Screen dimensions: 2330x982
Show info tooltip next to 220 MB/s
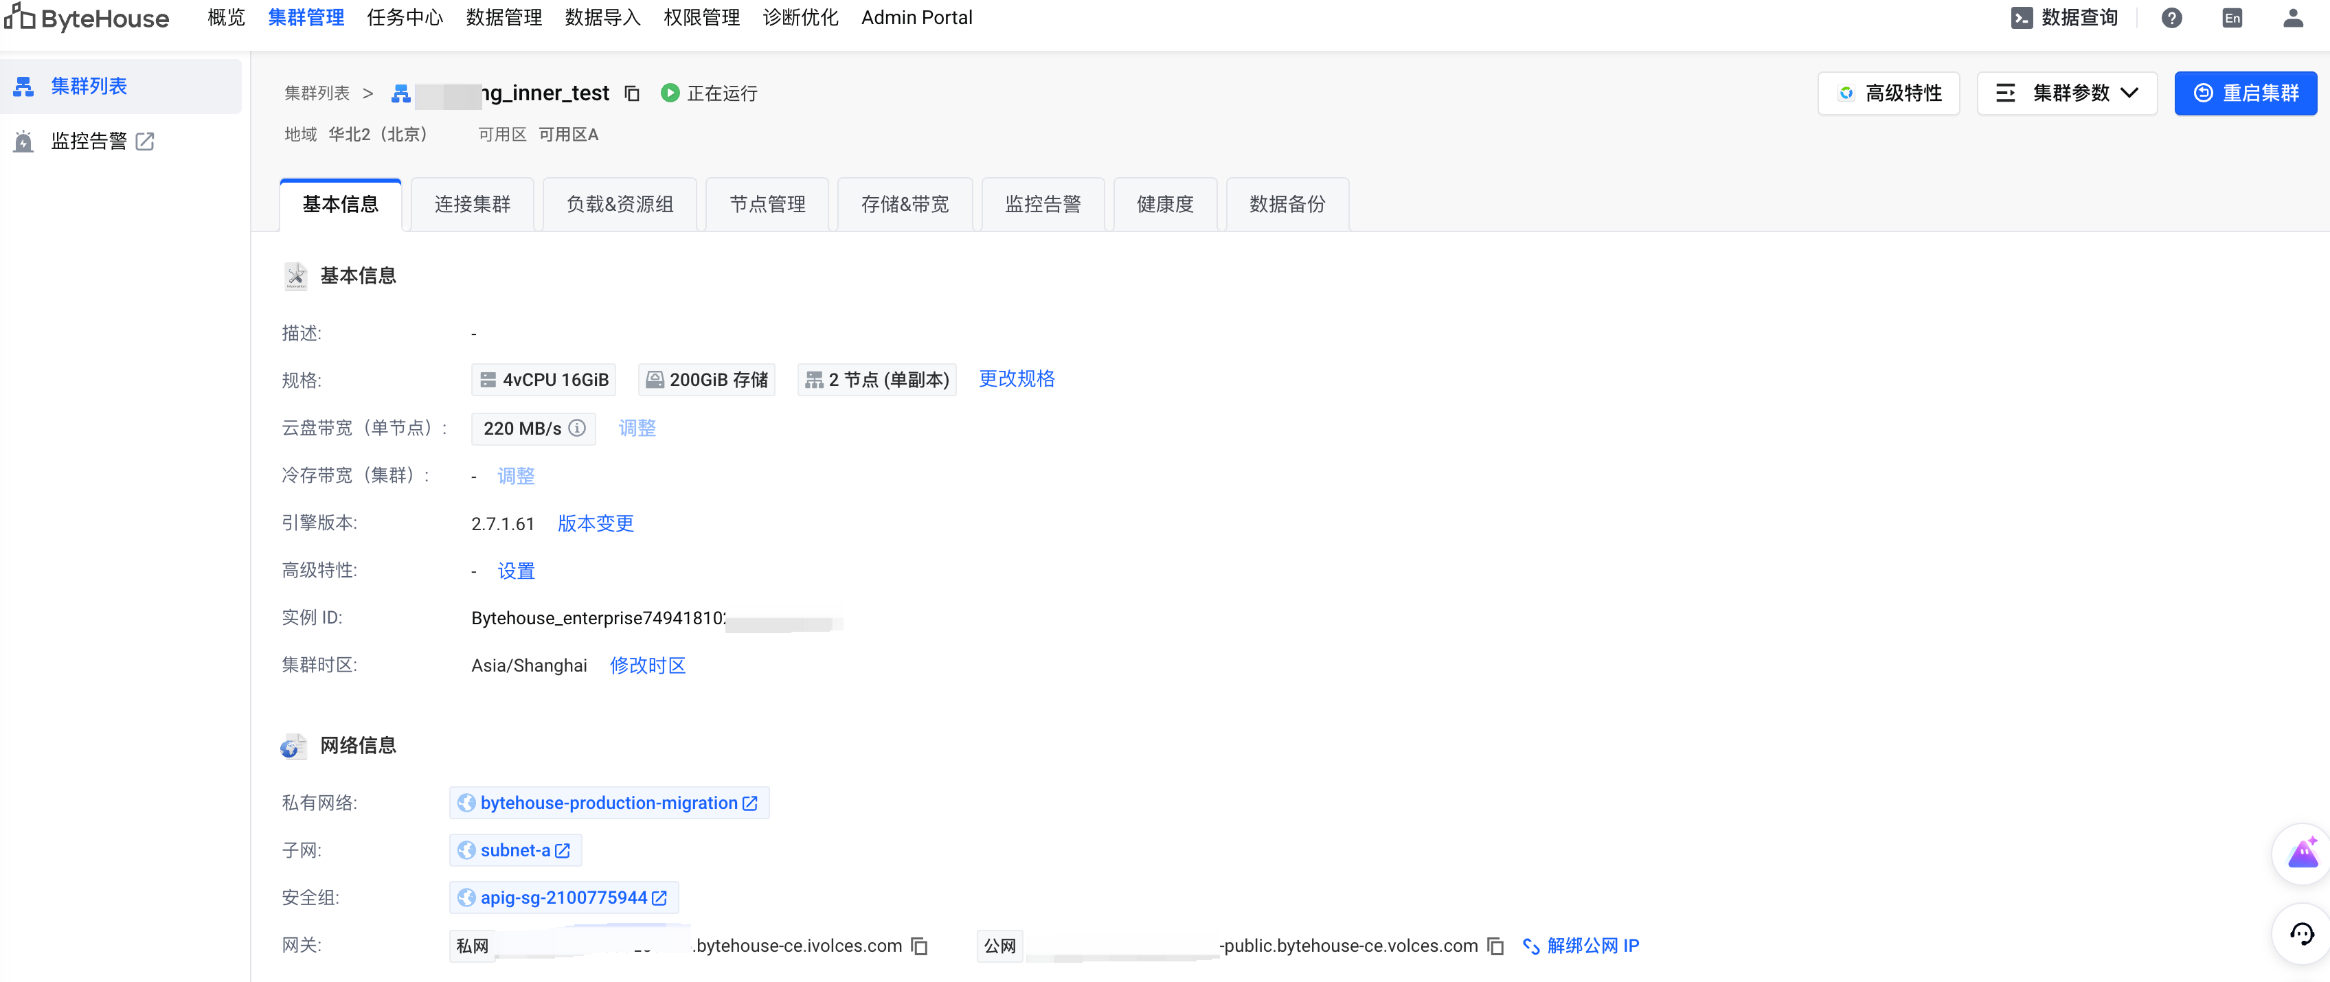[577, 428]
